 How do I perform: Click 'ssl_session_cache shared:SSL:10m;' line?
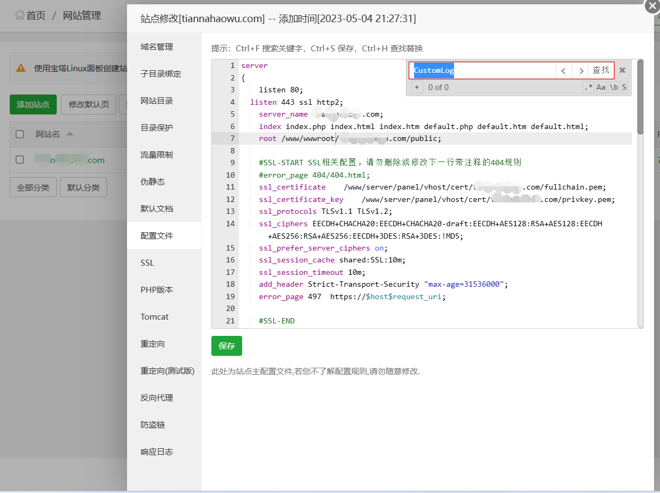tap(332, 260)
